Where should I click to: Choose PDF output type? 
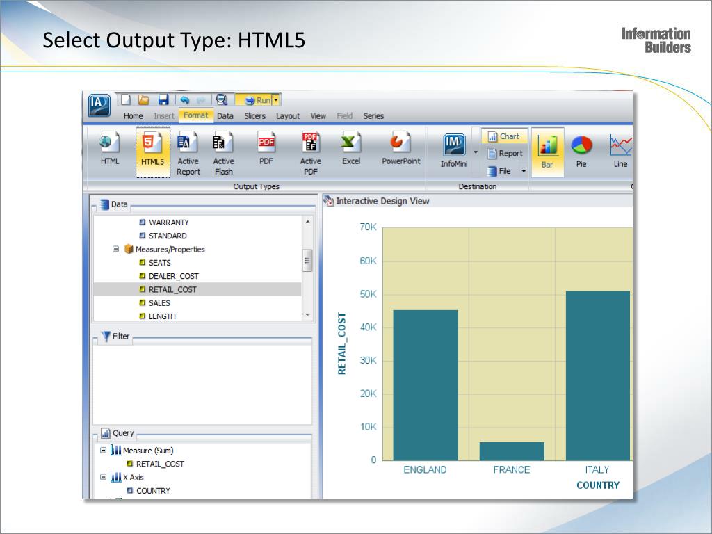tap(266, 149)
